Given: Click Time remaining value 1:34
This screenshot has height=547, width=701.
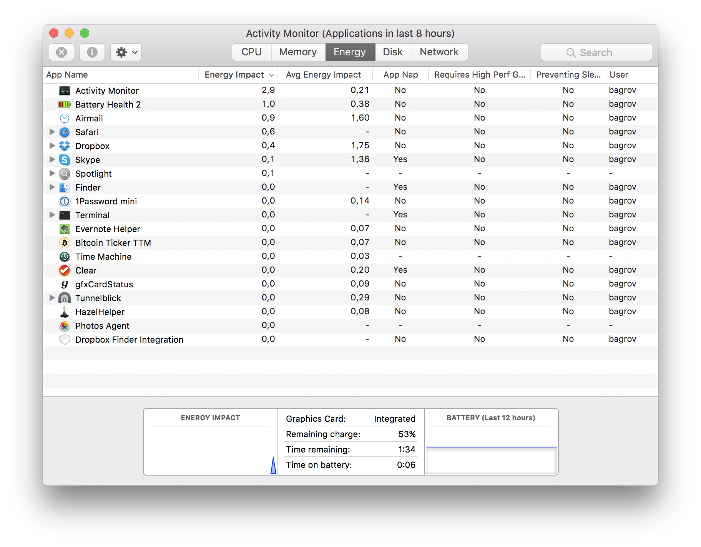Looking at the screenshot, I should 407,449.
